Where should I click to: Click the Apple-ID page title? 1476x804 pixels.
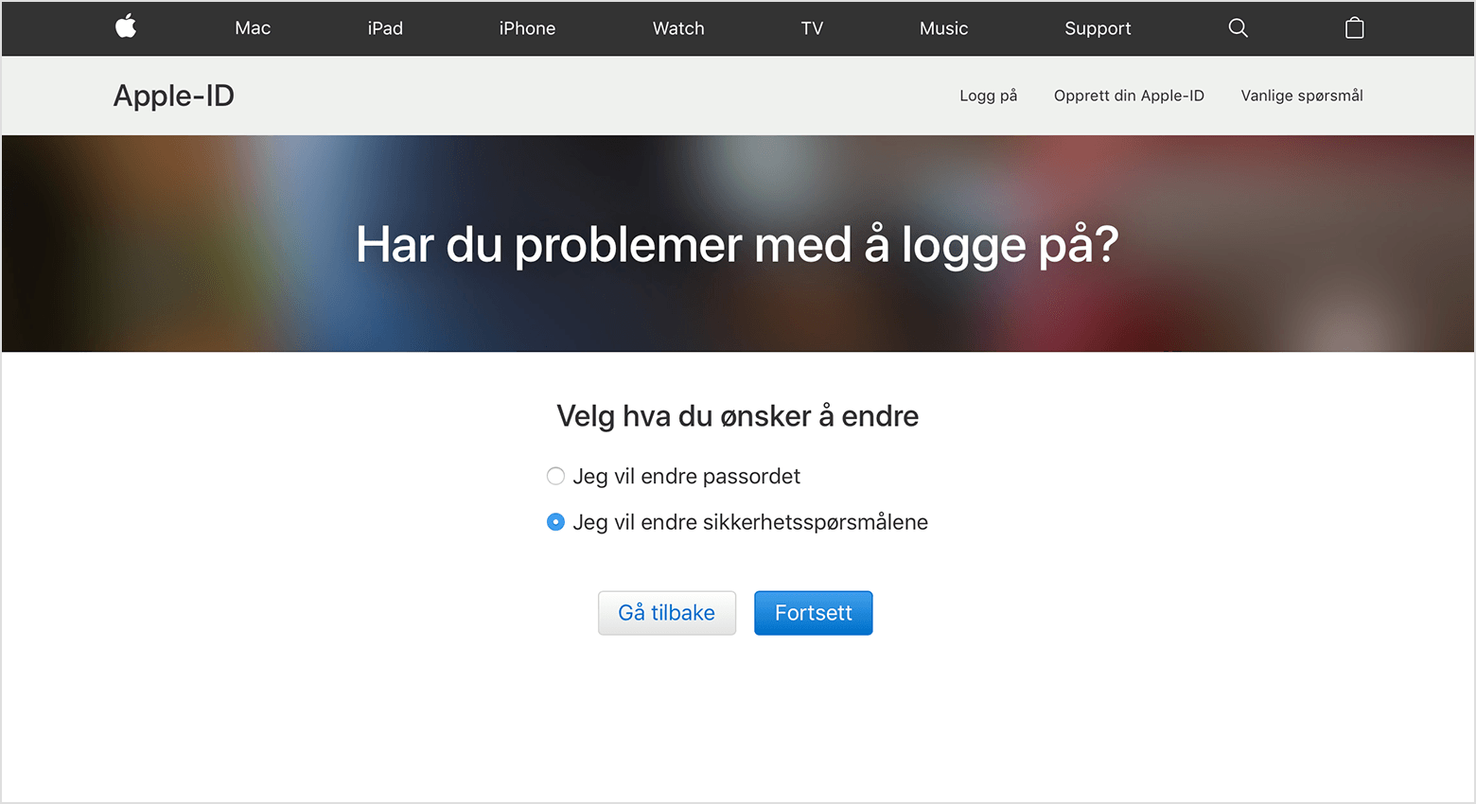coord(174,96)
